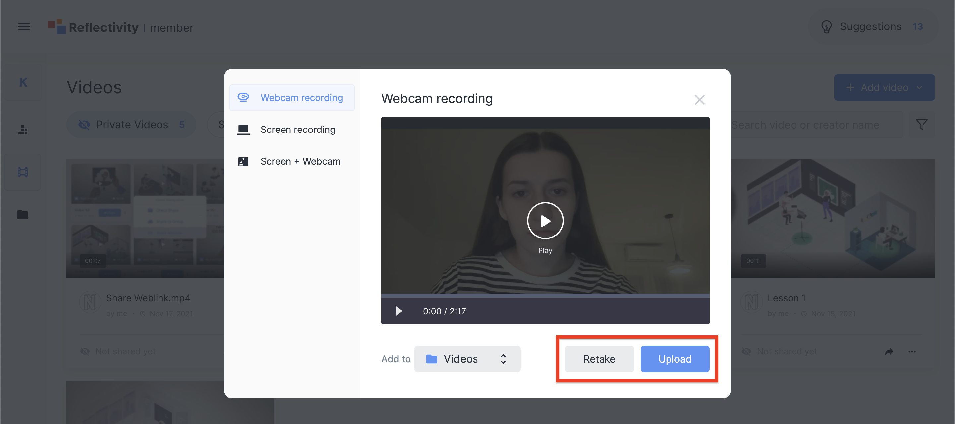Screen dimensions: 955x424
Task: Click the Lesson 1 video title
Action: (x=786, y=298)
